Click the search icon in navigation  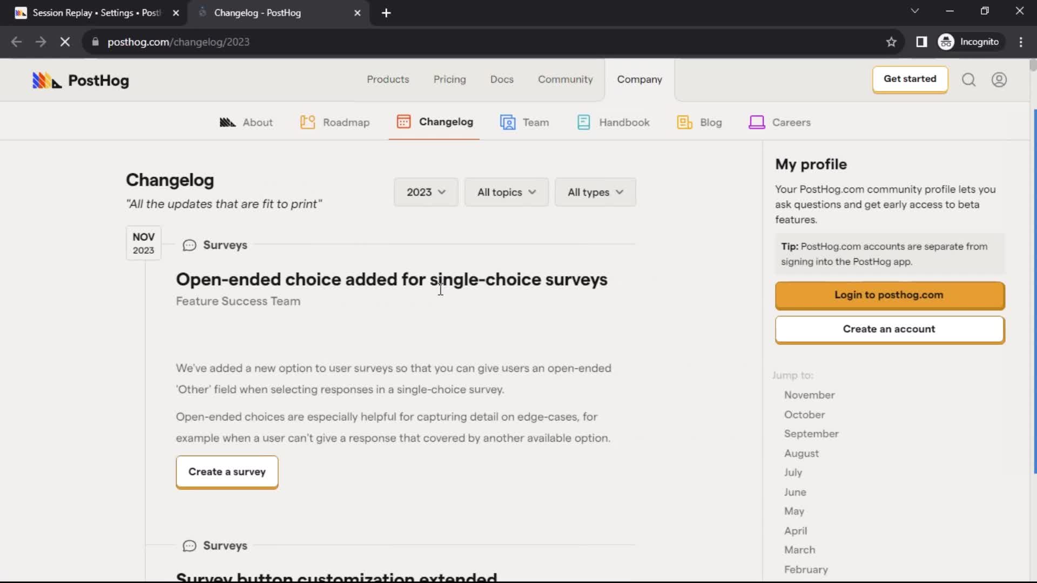968,78
